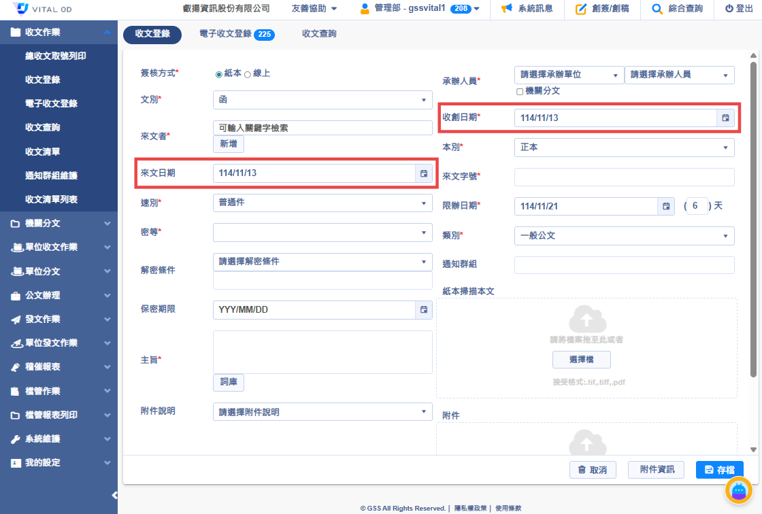Open calendar picker for 保密期限
Image resolution: width=762 pixels, height=514 pixels.
click(424, 310)
